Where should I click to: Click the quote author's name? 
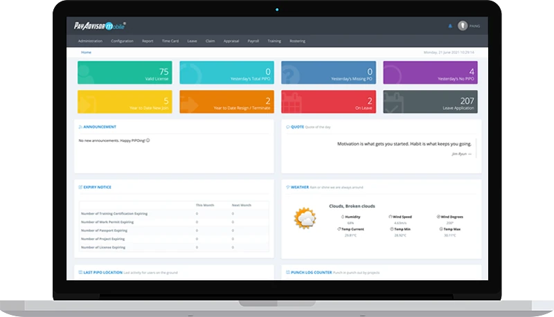pos(459,154)
